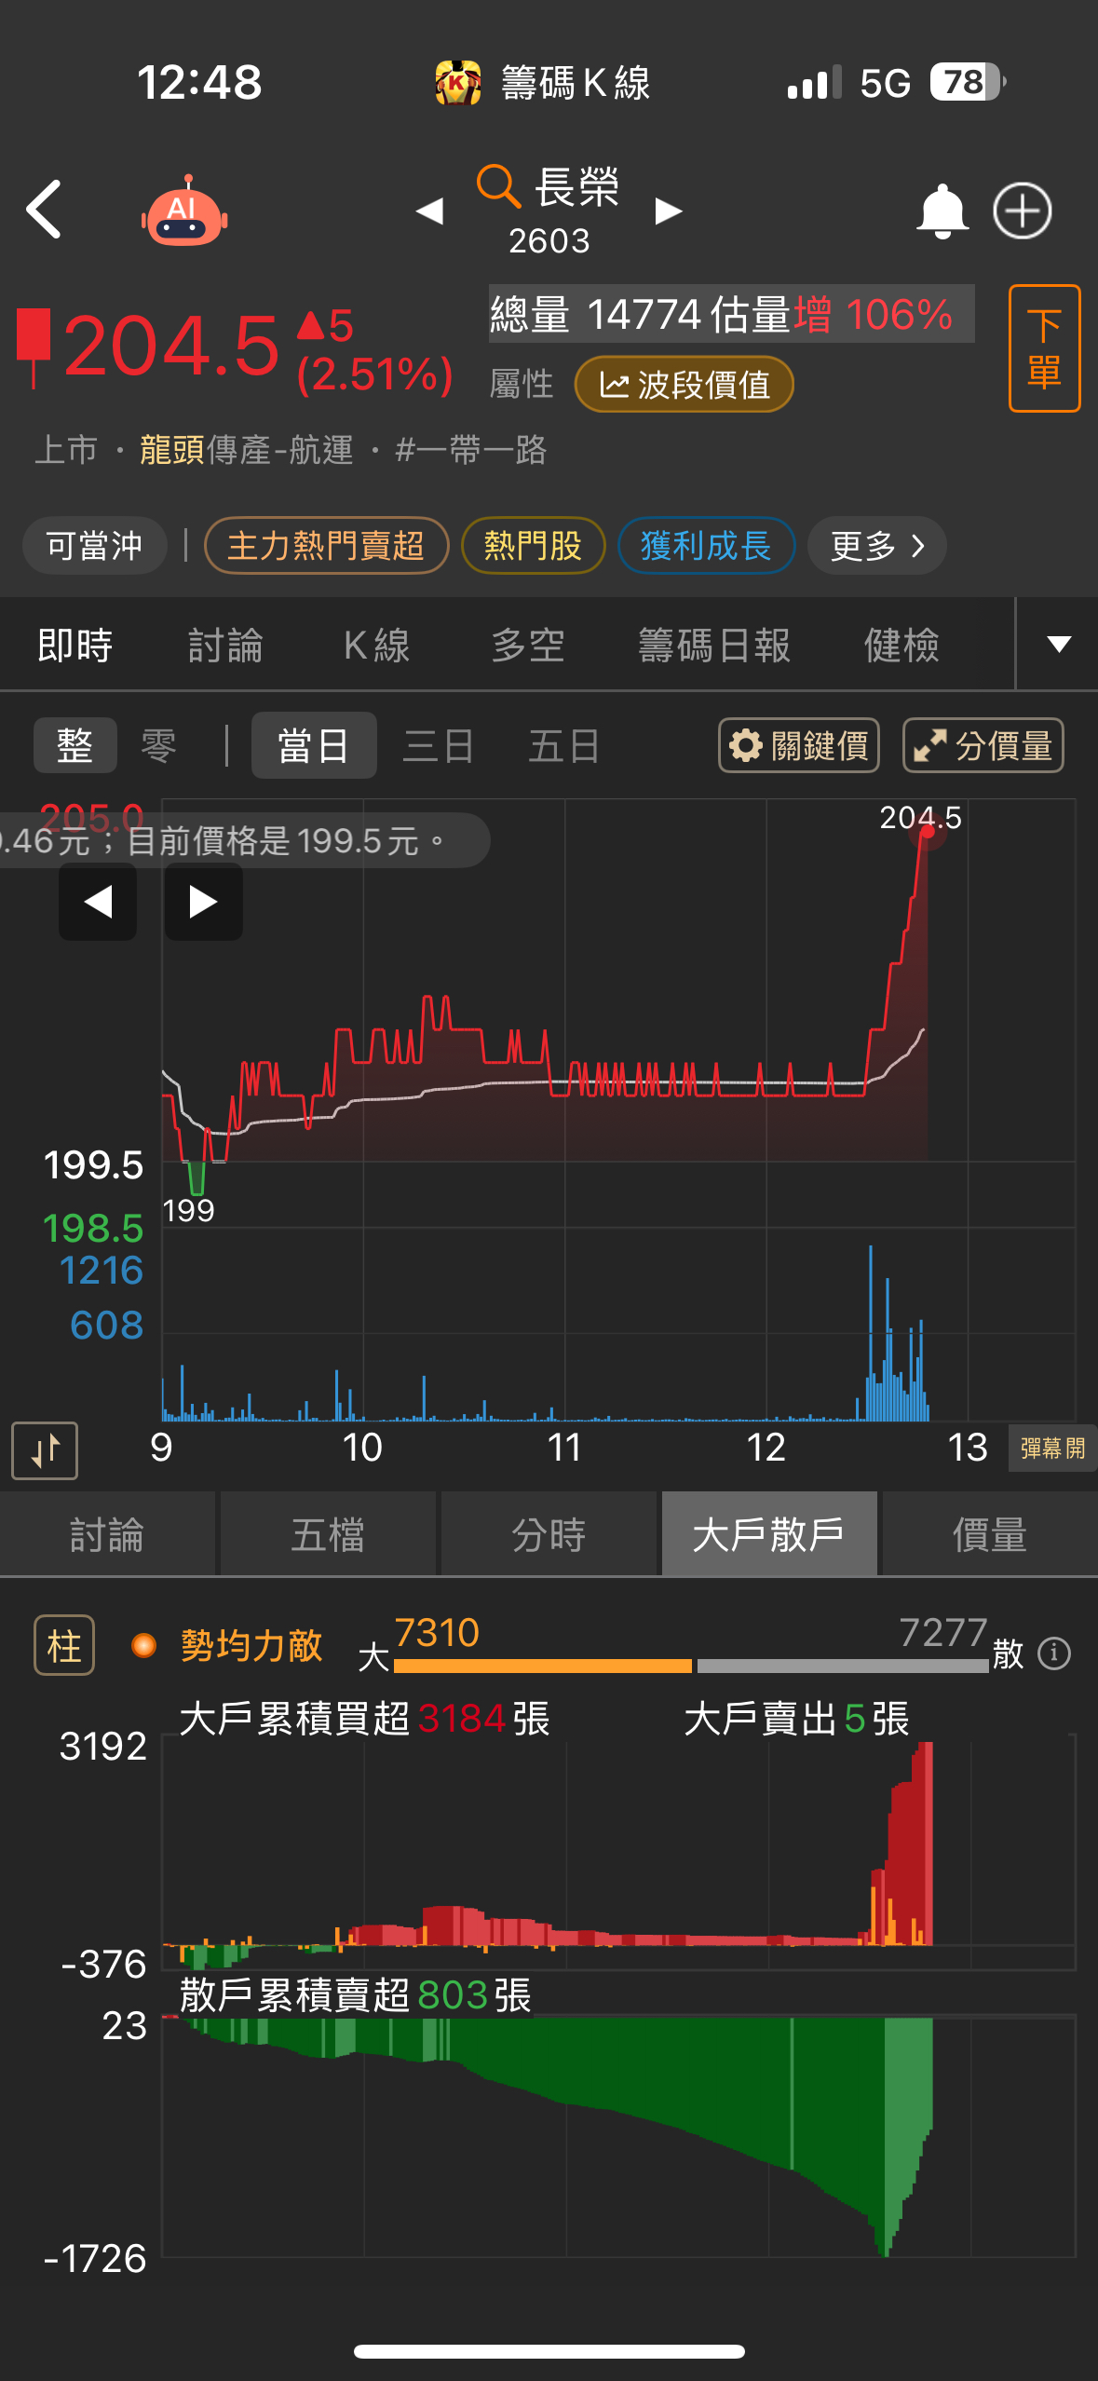Tap 大戶累積買超 3184 張 label
1098x2381 pixels.
pyautogui.click(x=364, y=1719)
